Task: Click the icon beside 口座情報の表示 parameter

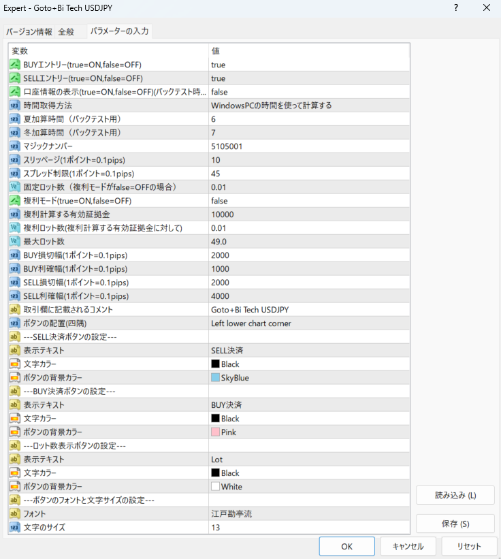Action: click(14, 92)
